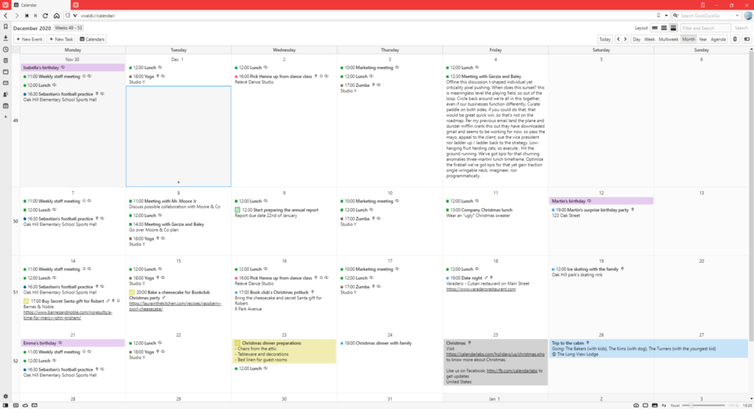Check off 'Start preparing the annual report' task
The height and width of the screenshot is (409, 754).
coord(238,210)
